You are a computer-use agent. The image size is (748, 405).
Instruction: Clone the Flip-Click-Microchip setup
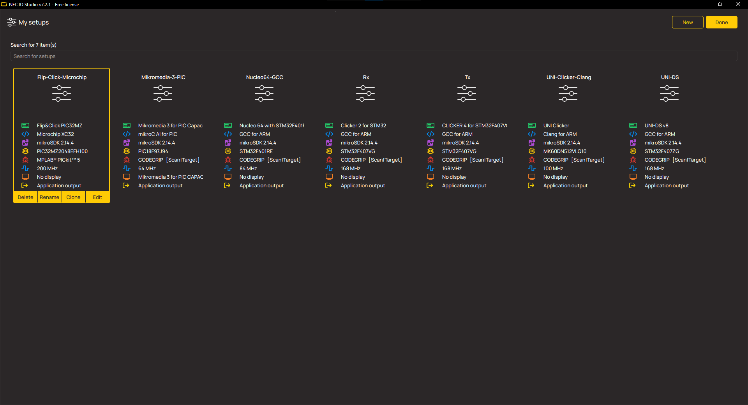pyautogui.click(x=73, y=197)
